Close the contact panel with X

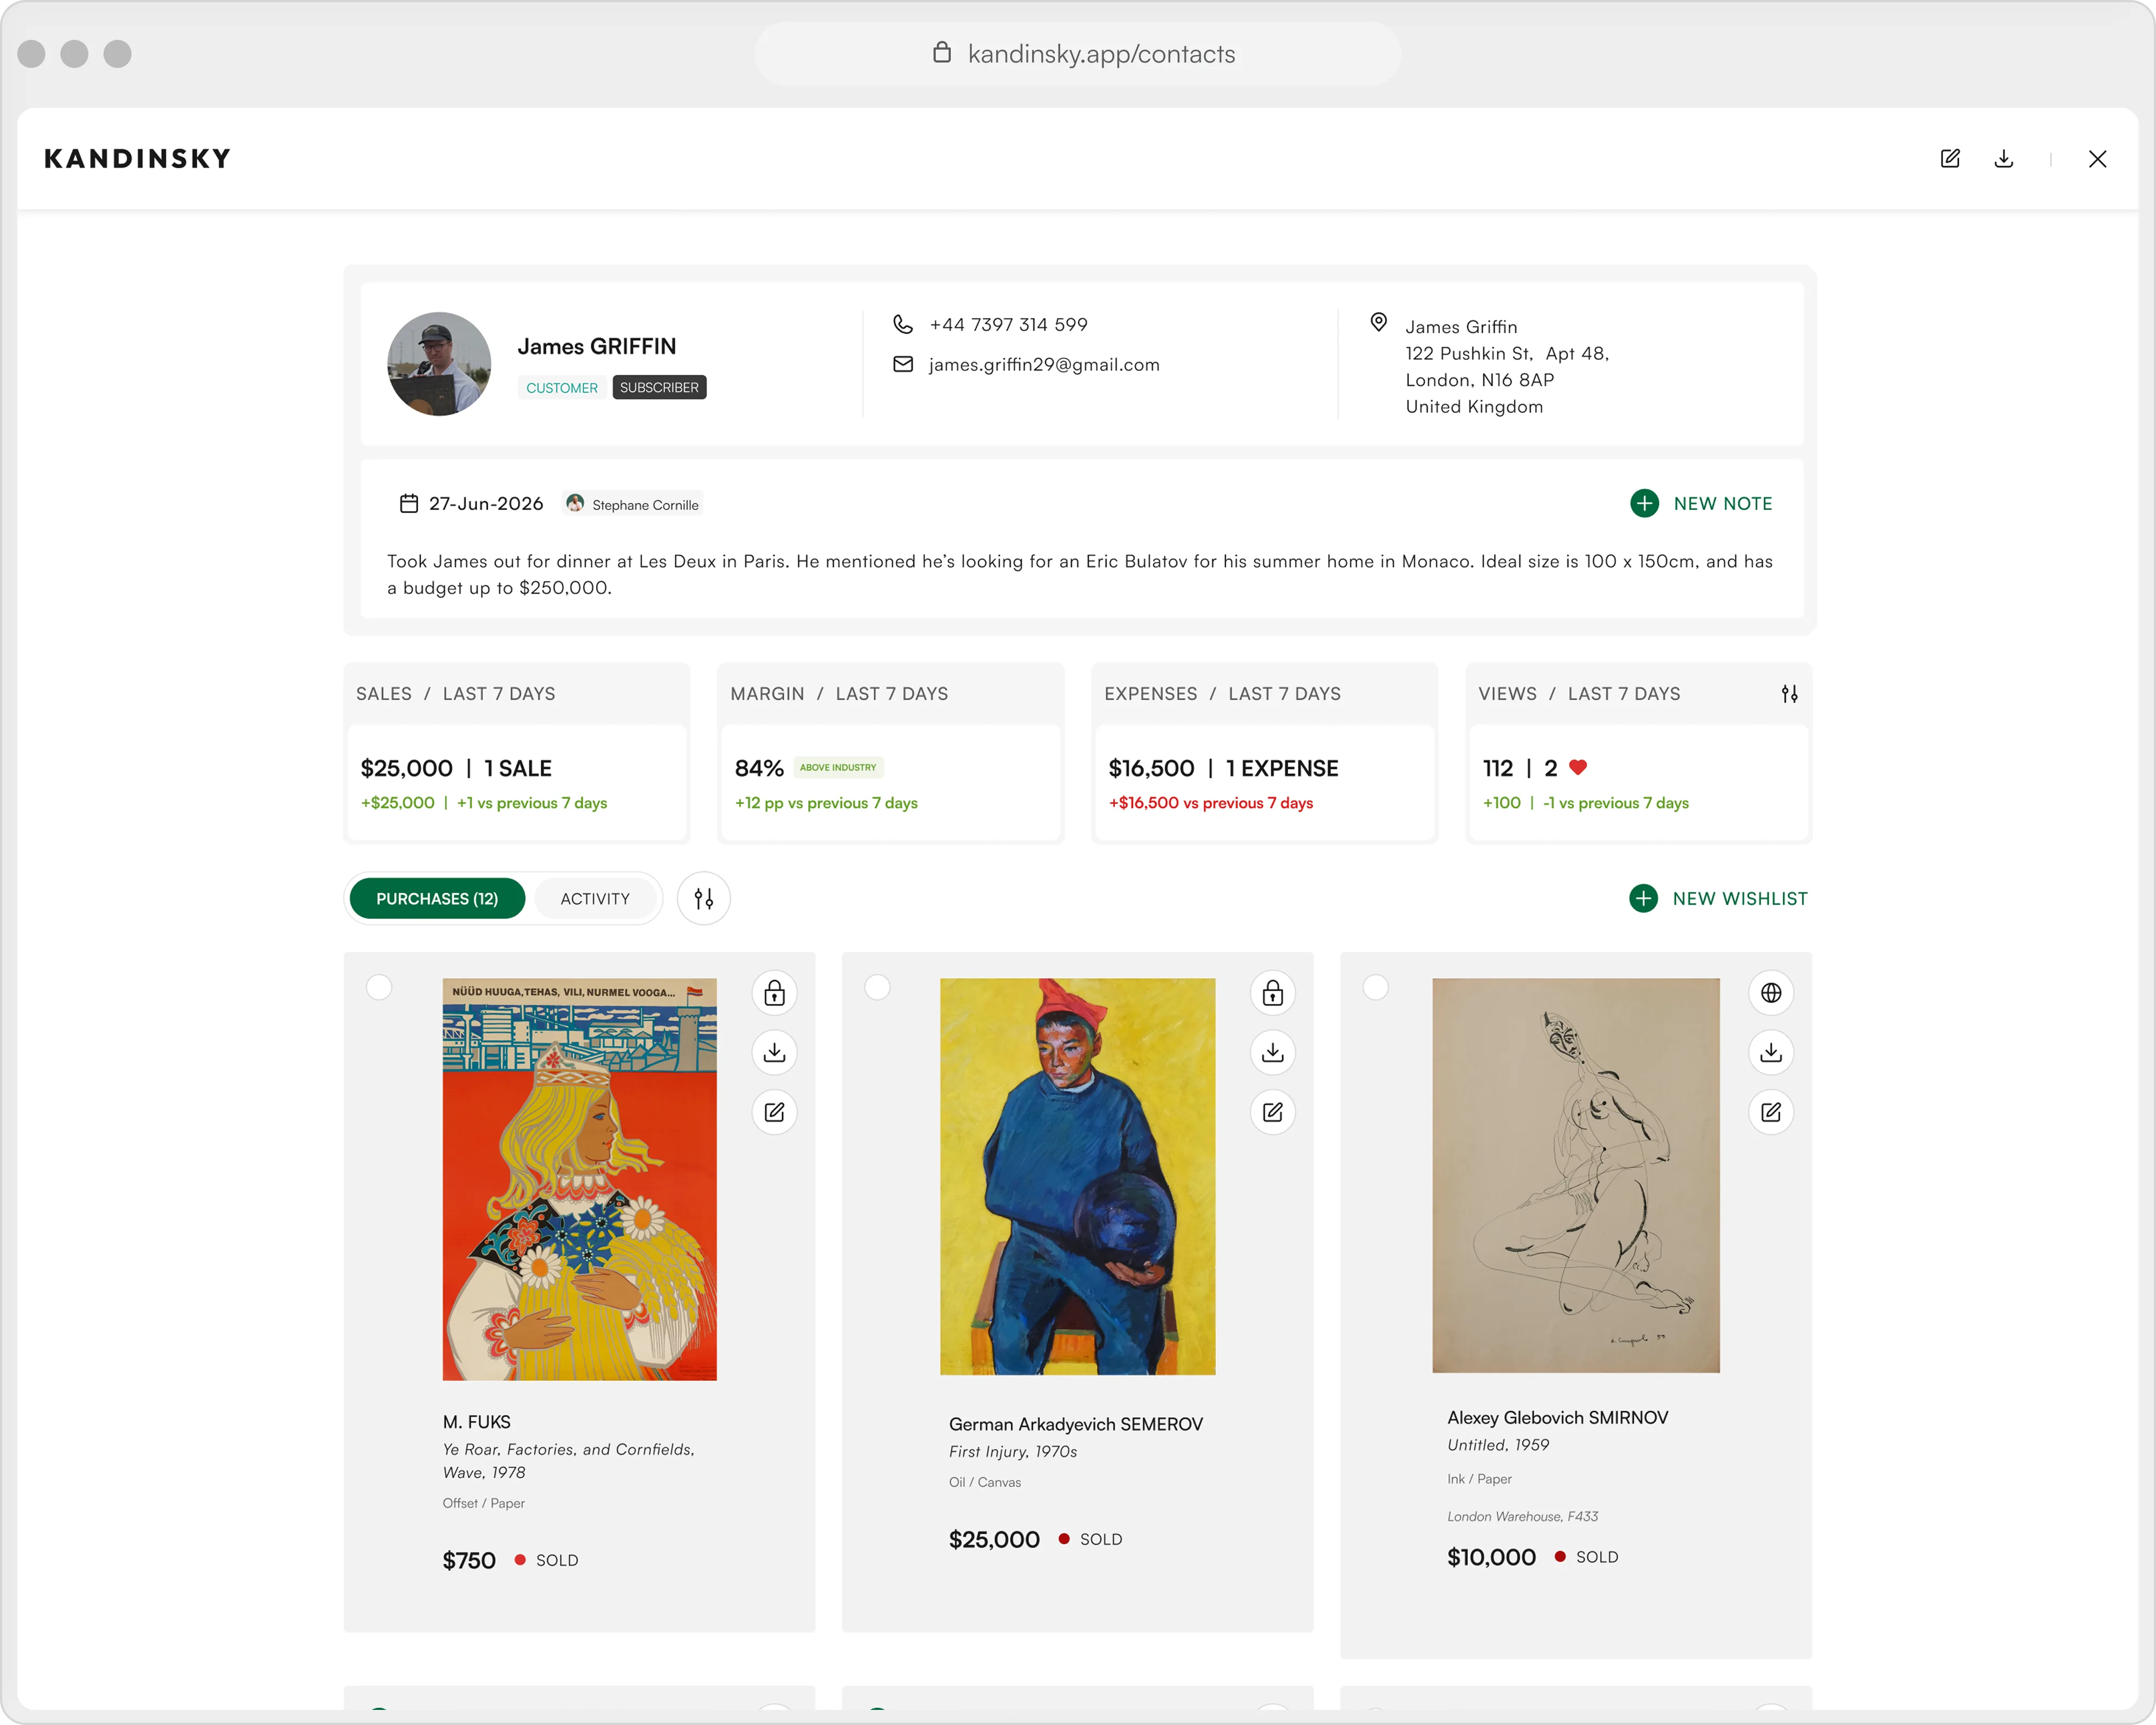[2097, 159]
